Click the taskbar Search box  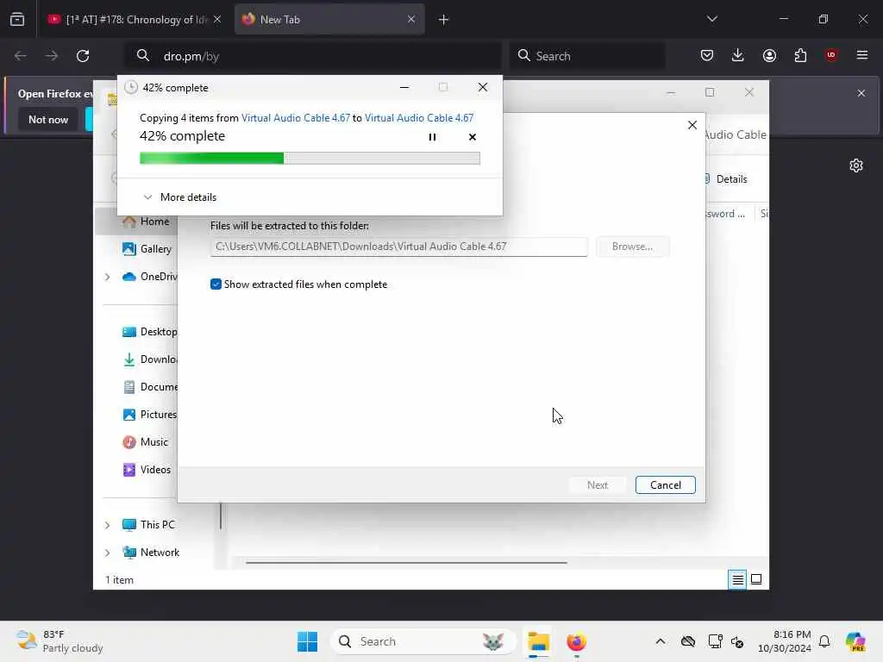[x=423, y=641]
